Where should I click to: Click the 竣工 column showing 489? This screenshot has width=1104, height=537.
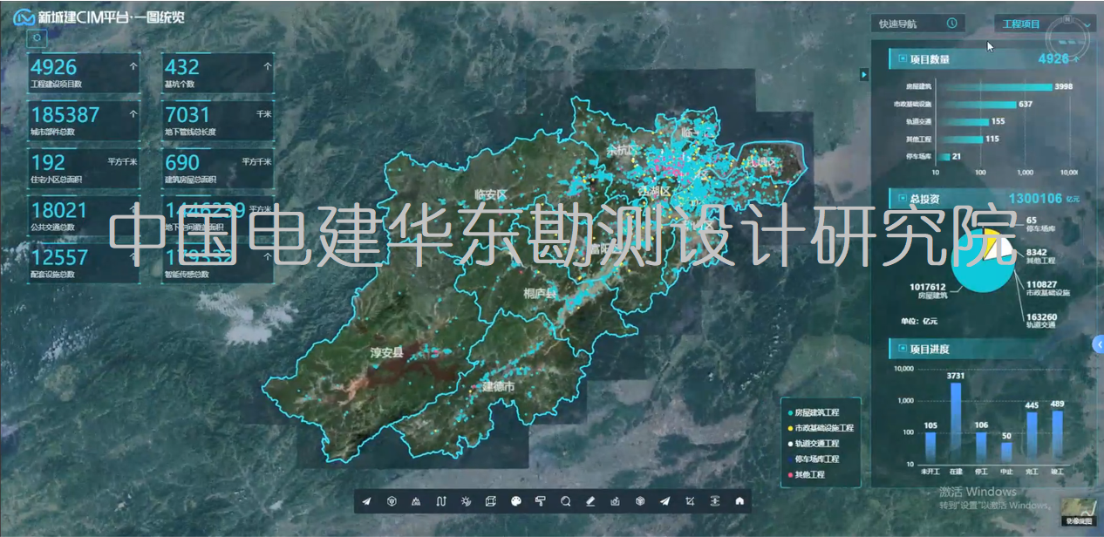[x=1057, y=437]
